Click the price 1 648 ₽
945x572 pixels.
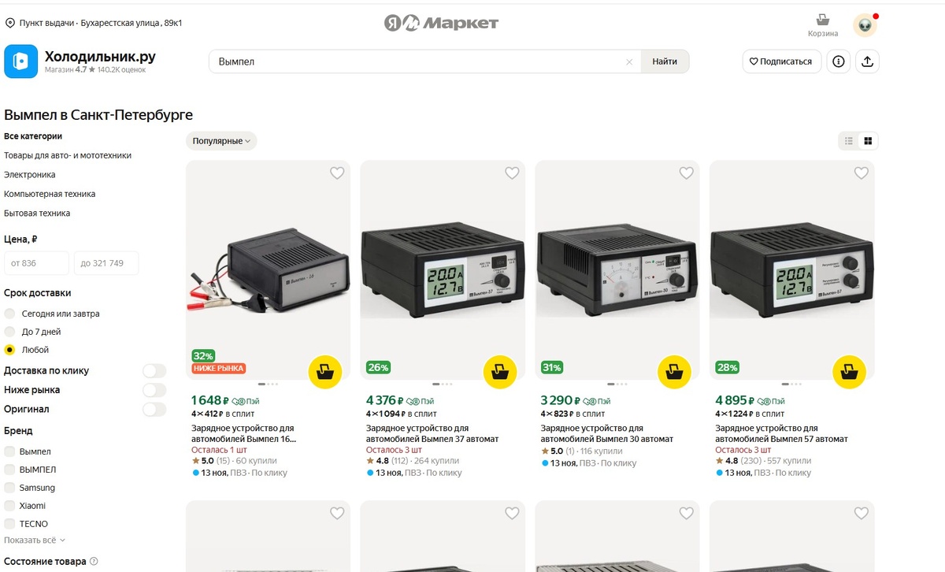[209, 400]
